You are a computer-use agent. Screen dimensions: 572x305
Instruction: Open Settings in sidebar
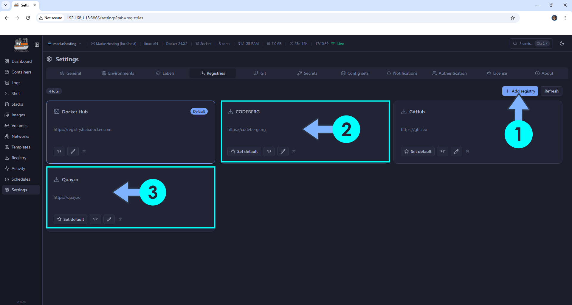(21, 190)
